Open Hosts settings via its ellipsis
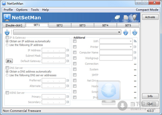Viewport: 162px width, 115px height. (x=135, y=87)
